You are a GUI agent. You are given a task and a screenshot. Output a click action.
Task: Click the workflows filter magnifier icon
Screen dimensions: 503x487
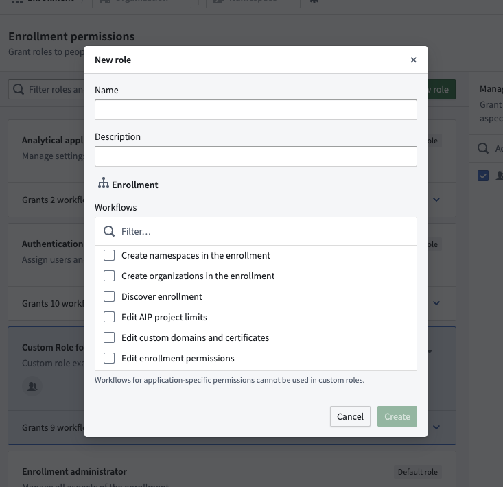pos(109,231)
